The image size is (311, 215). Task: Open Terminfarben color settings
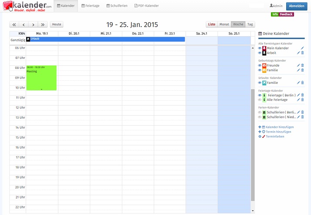[x=274, y=137]
